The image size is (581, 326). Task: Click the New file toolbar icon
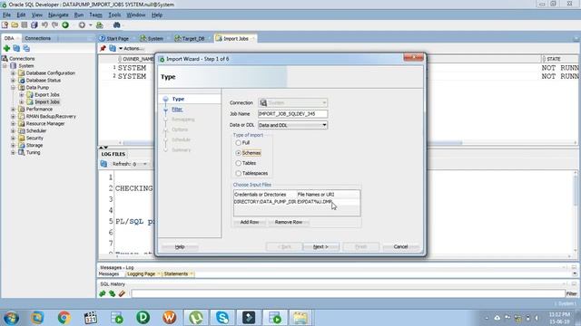click(5, 25)
